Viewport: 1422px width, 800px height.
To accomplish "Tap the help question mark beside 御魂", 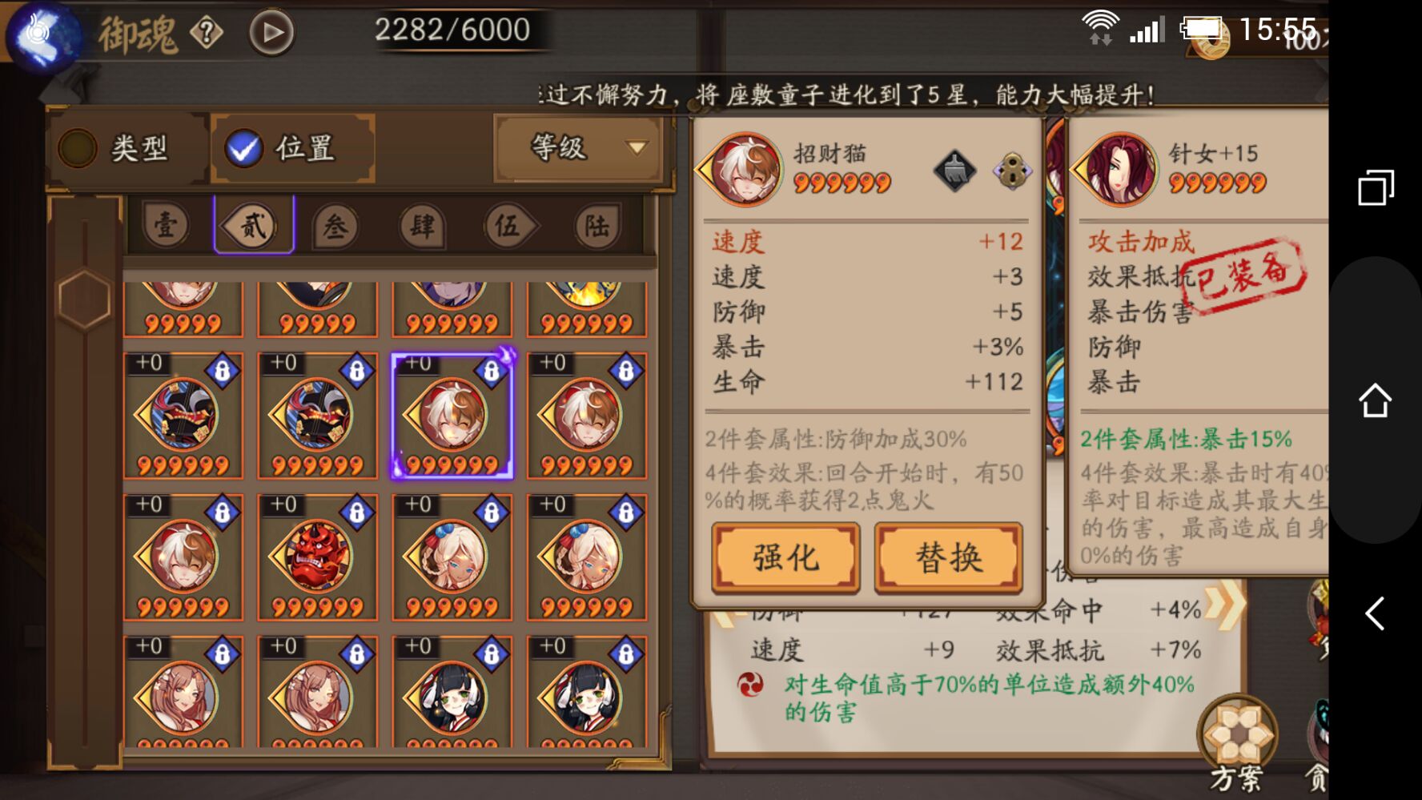I will [x=207, y=34].
